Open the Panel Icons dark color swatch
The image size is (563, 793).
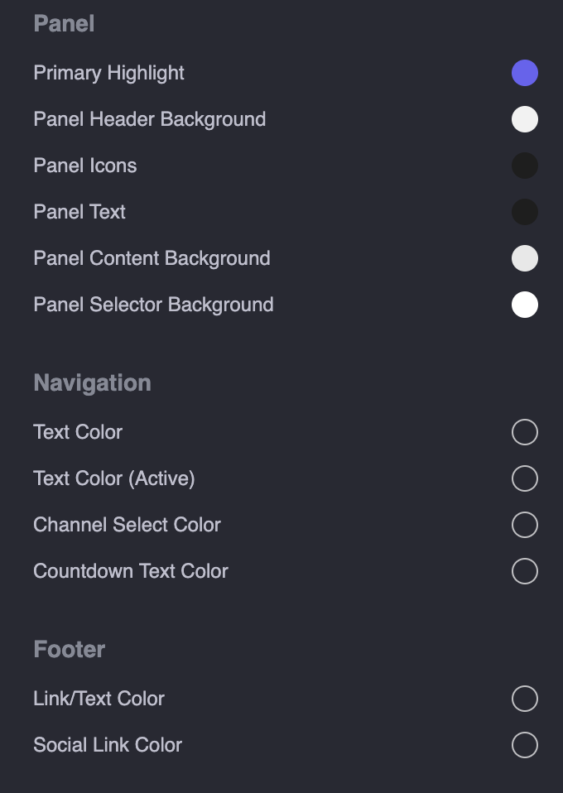[x=525, y=166]
